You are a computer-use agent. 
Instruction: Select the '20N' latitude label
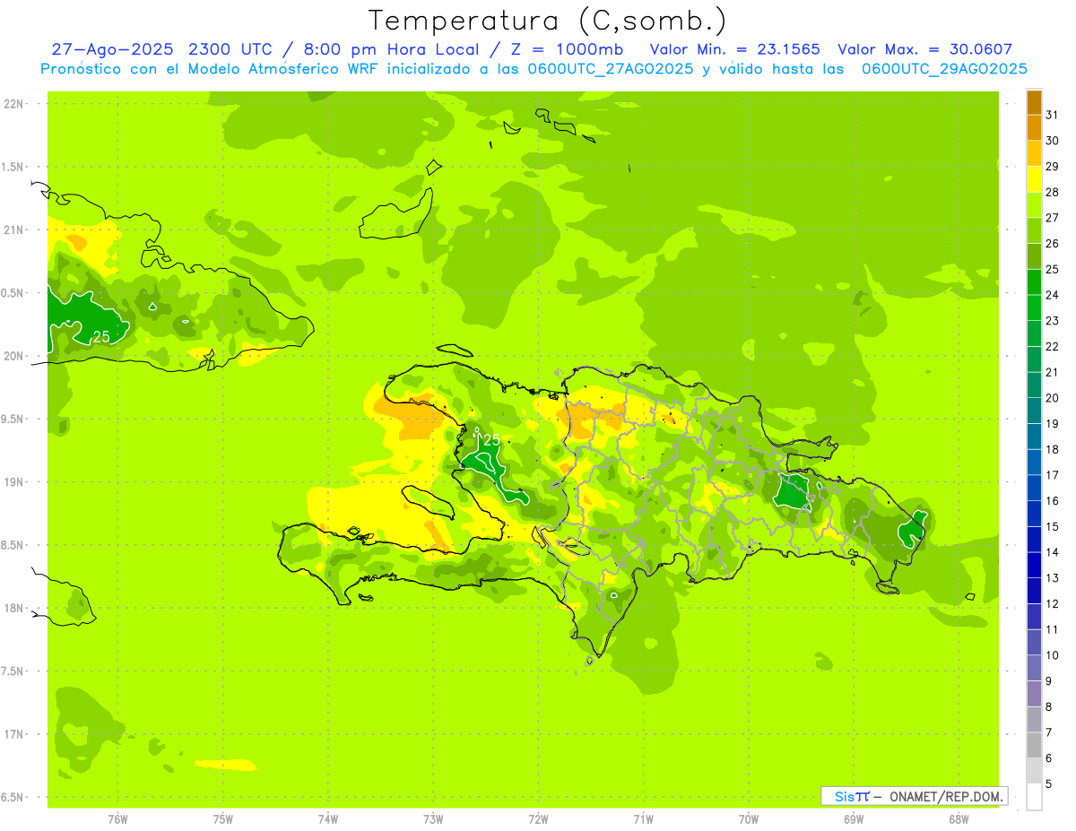(x=13, y=356)
